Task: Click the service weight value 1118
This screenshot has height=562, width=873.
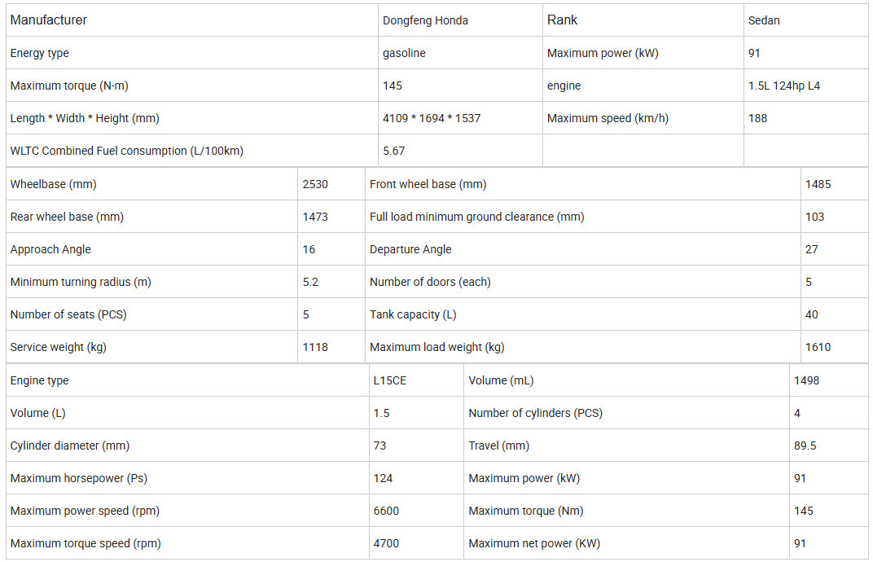Action: point(315,347)
